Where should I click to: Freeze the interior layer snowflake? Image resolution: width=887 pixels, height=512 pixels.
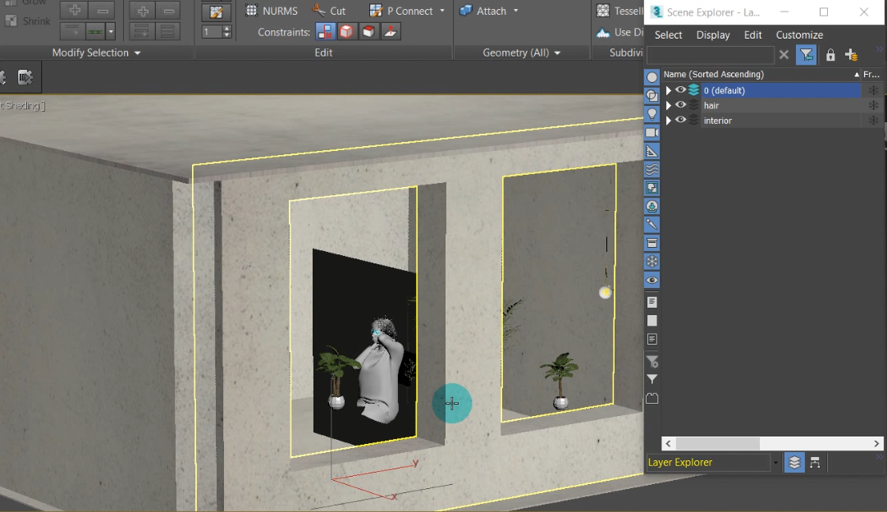(x=873, y=121)
